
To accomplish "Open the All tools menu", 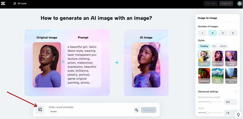I will (20, 3).
